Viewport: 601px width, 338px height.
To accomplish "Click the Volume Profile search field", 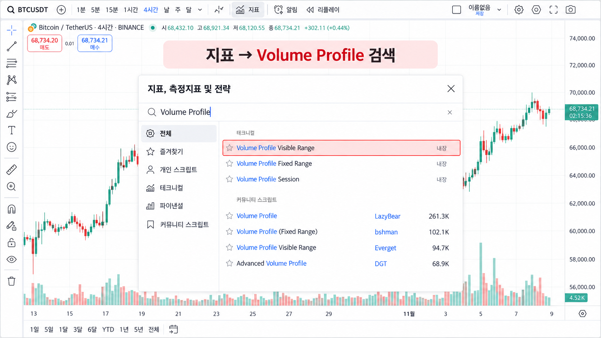I will point(300,112).
